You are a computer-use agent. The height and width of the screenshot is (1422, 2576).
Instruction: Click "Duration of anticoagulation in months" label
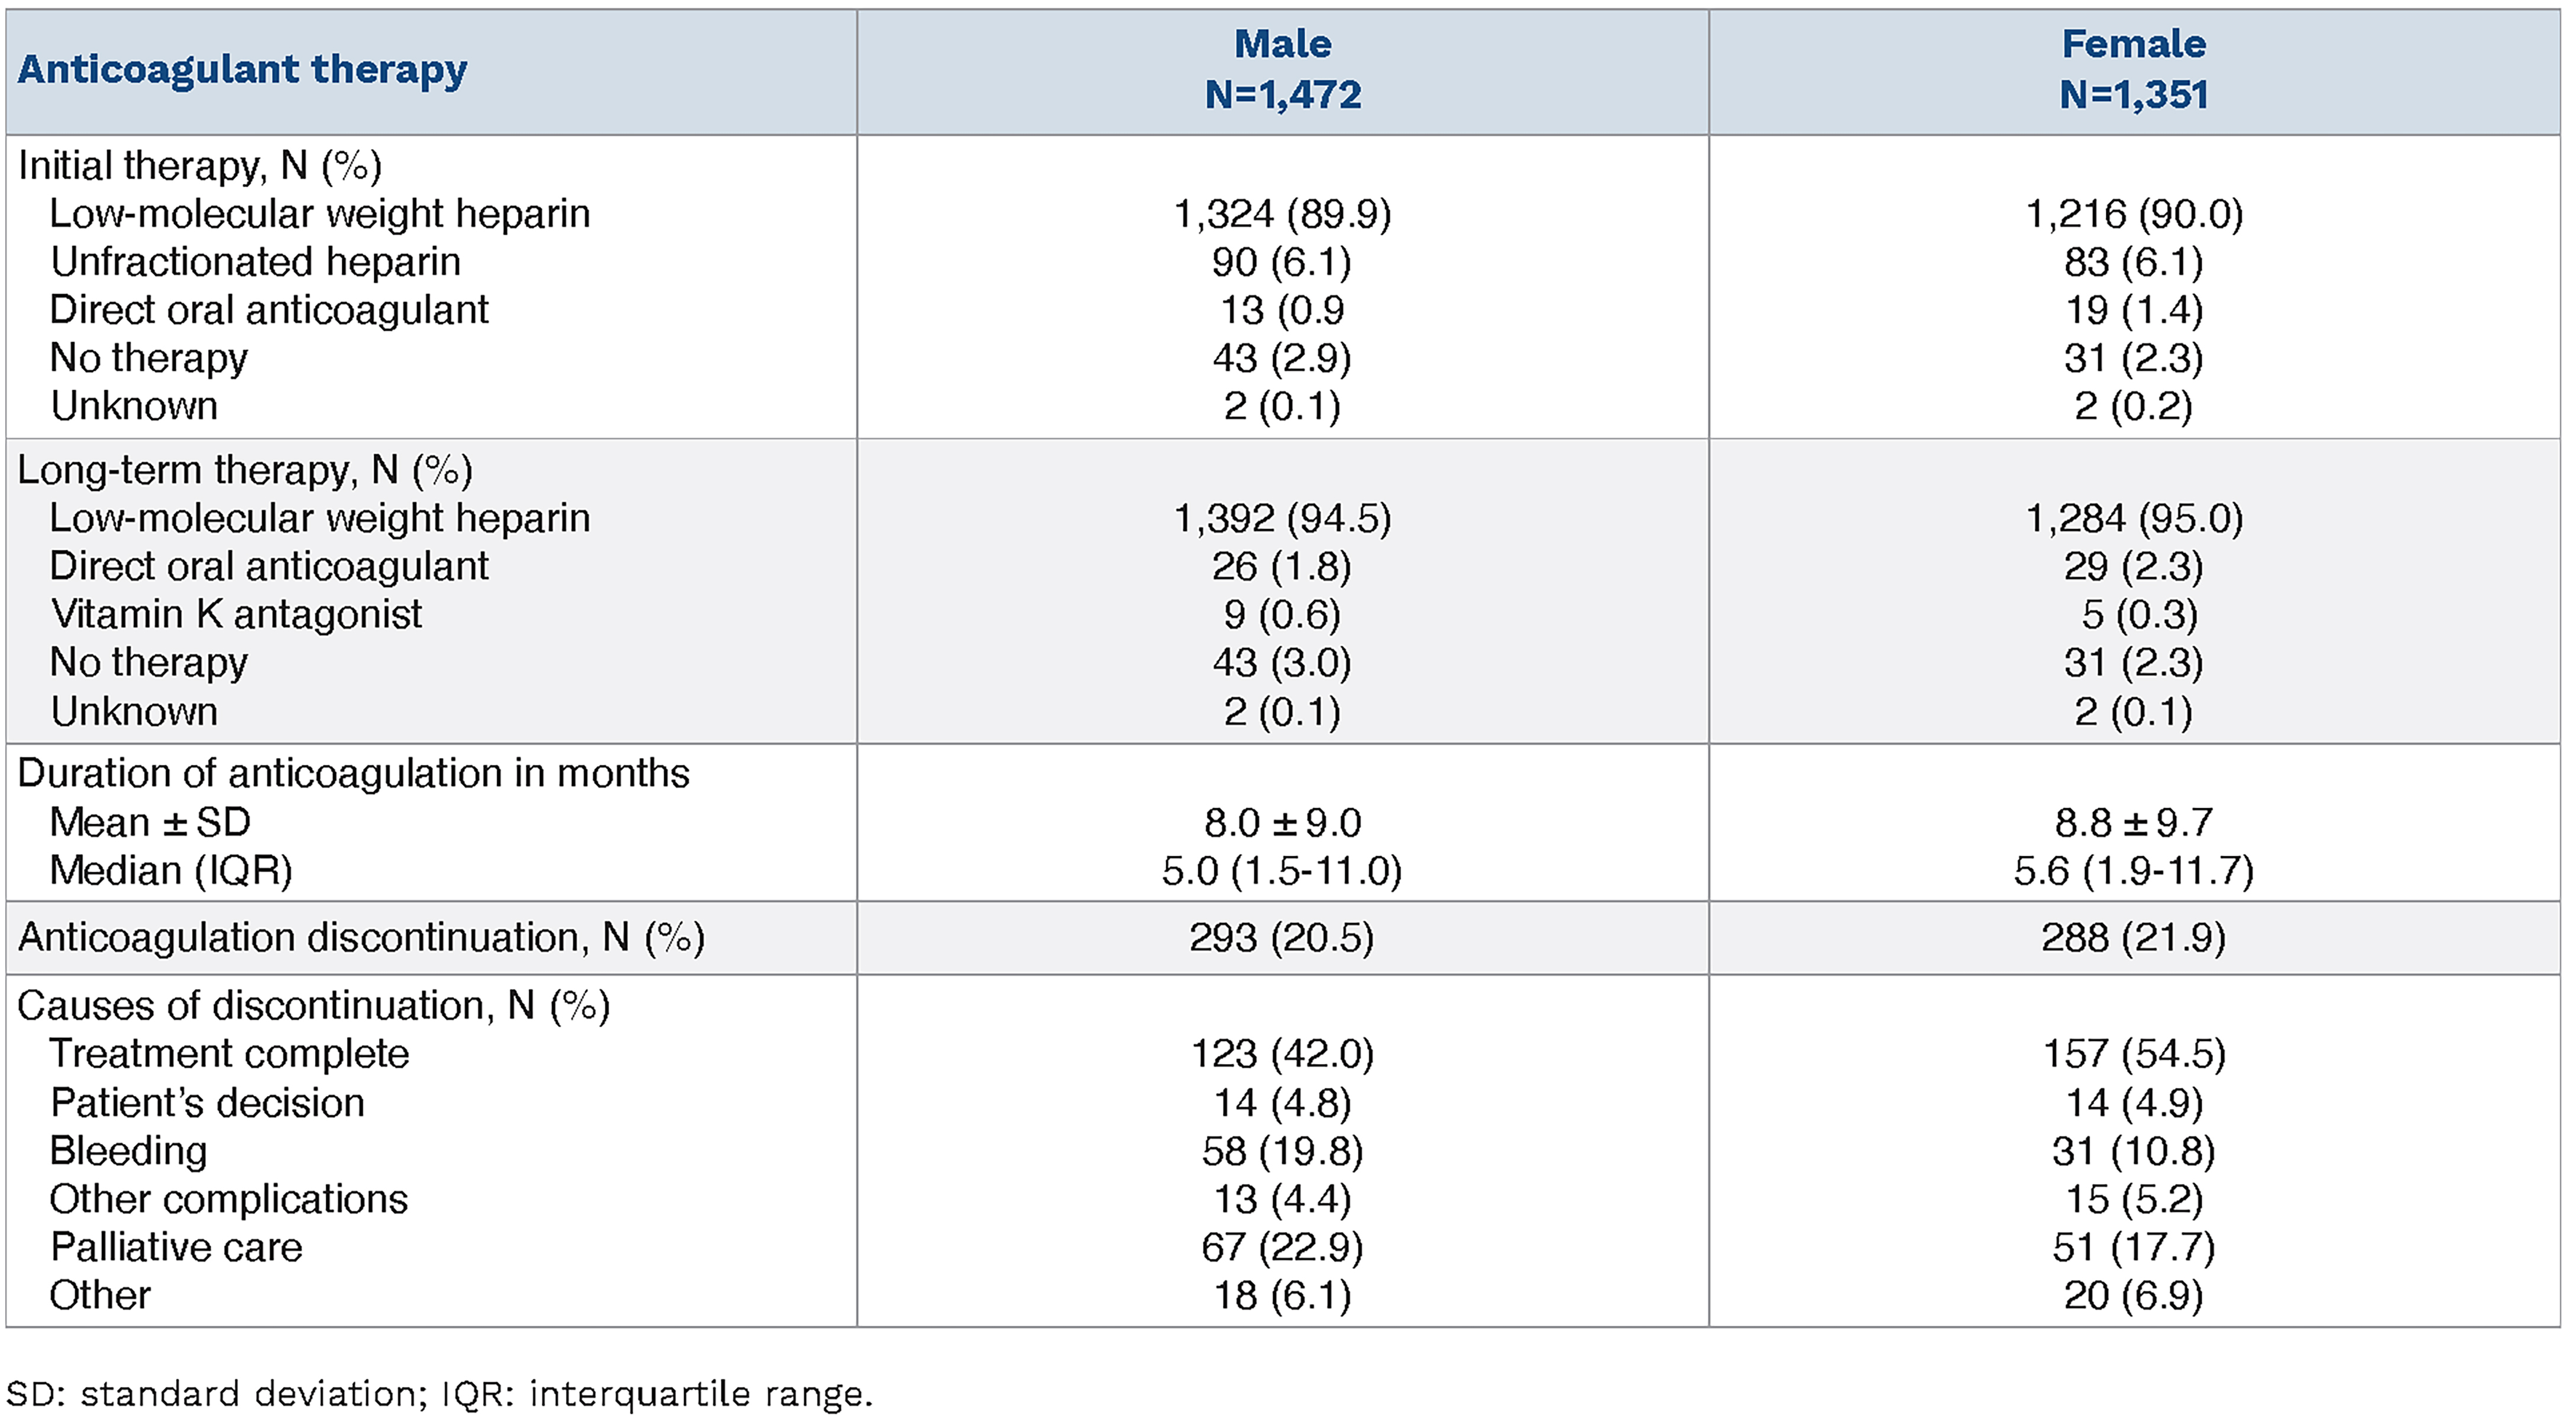coord(353,774)
